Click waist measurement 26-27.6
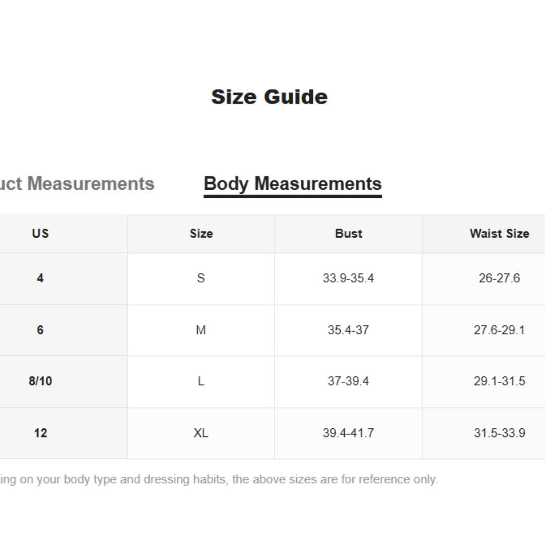The width and height of the screenshot is (545, 545). pos(499,278)
